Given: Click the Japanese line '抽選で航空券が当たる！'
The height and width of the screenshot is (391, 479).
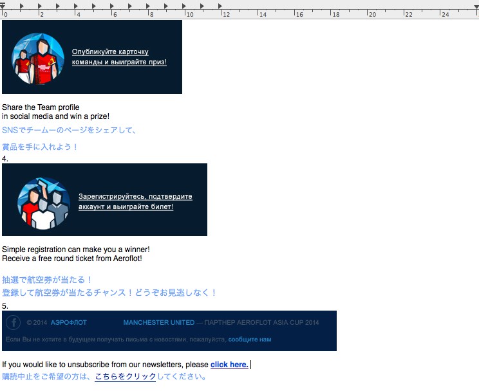Looking at the screenshot, I should pos(47,280).
